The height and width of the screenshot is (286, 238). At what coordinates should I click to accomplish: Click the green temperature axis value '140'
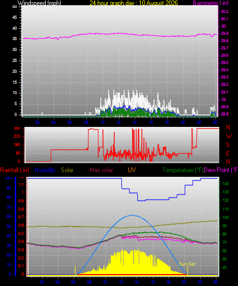[226, 184]
